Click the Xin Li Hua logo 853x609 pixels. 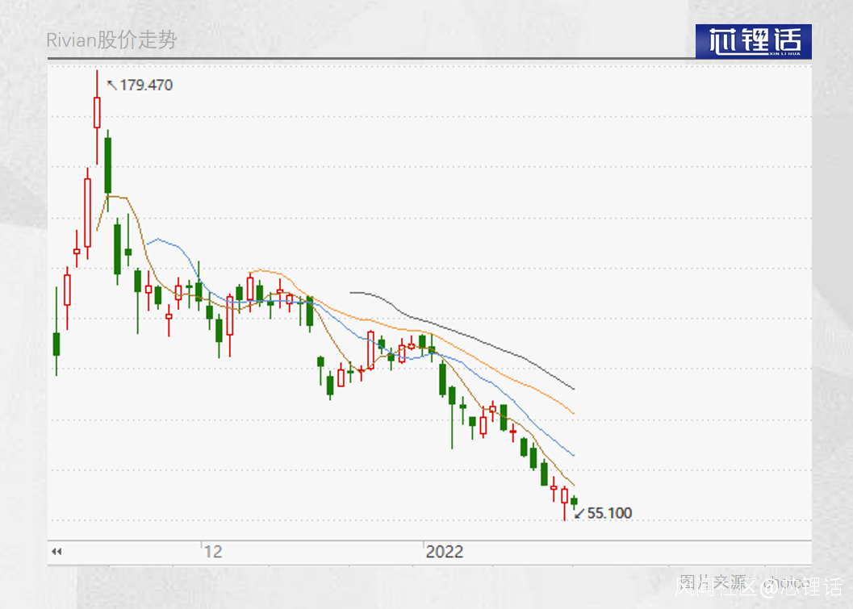point(754,41)
